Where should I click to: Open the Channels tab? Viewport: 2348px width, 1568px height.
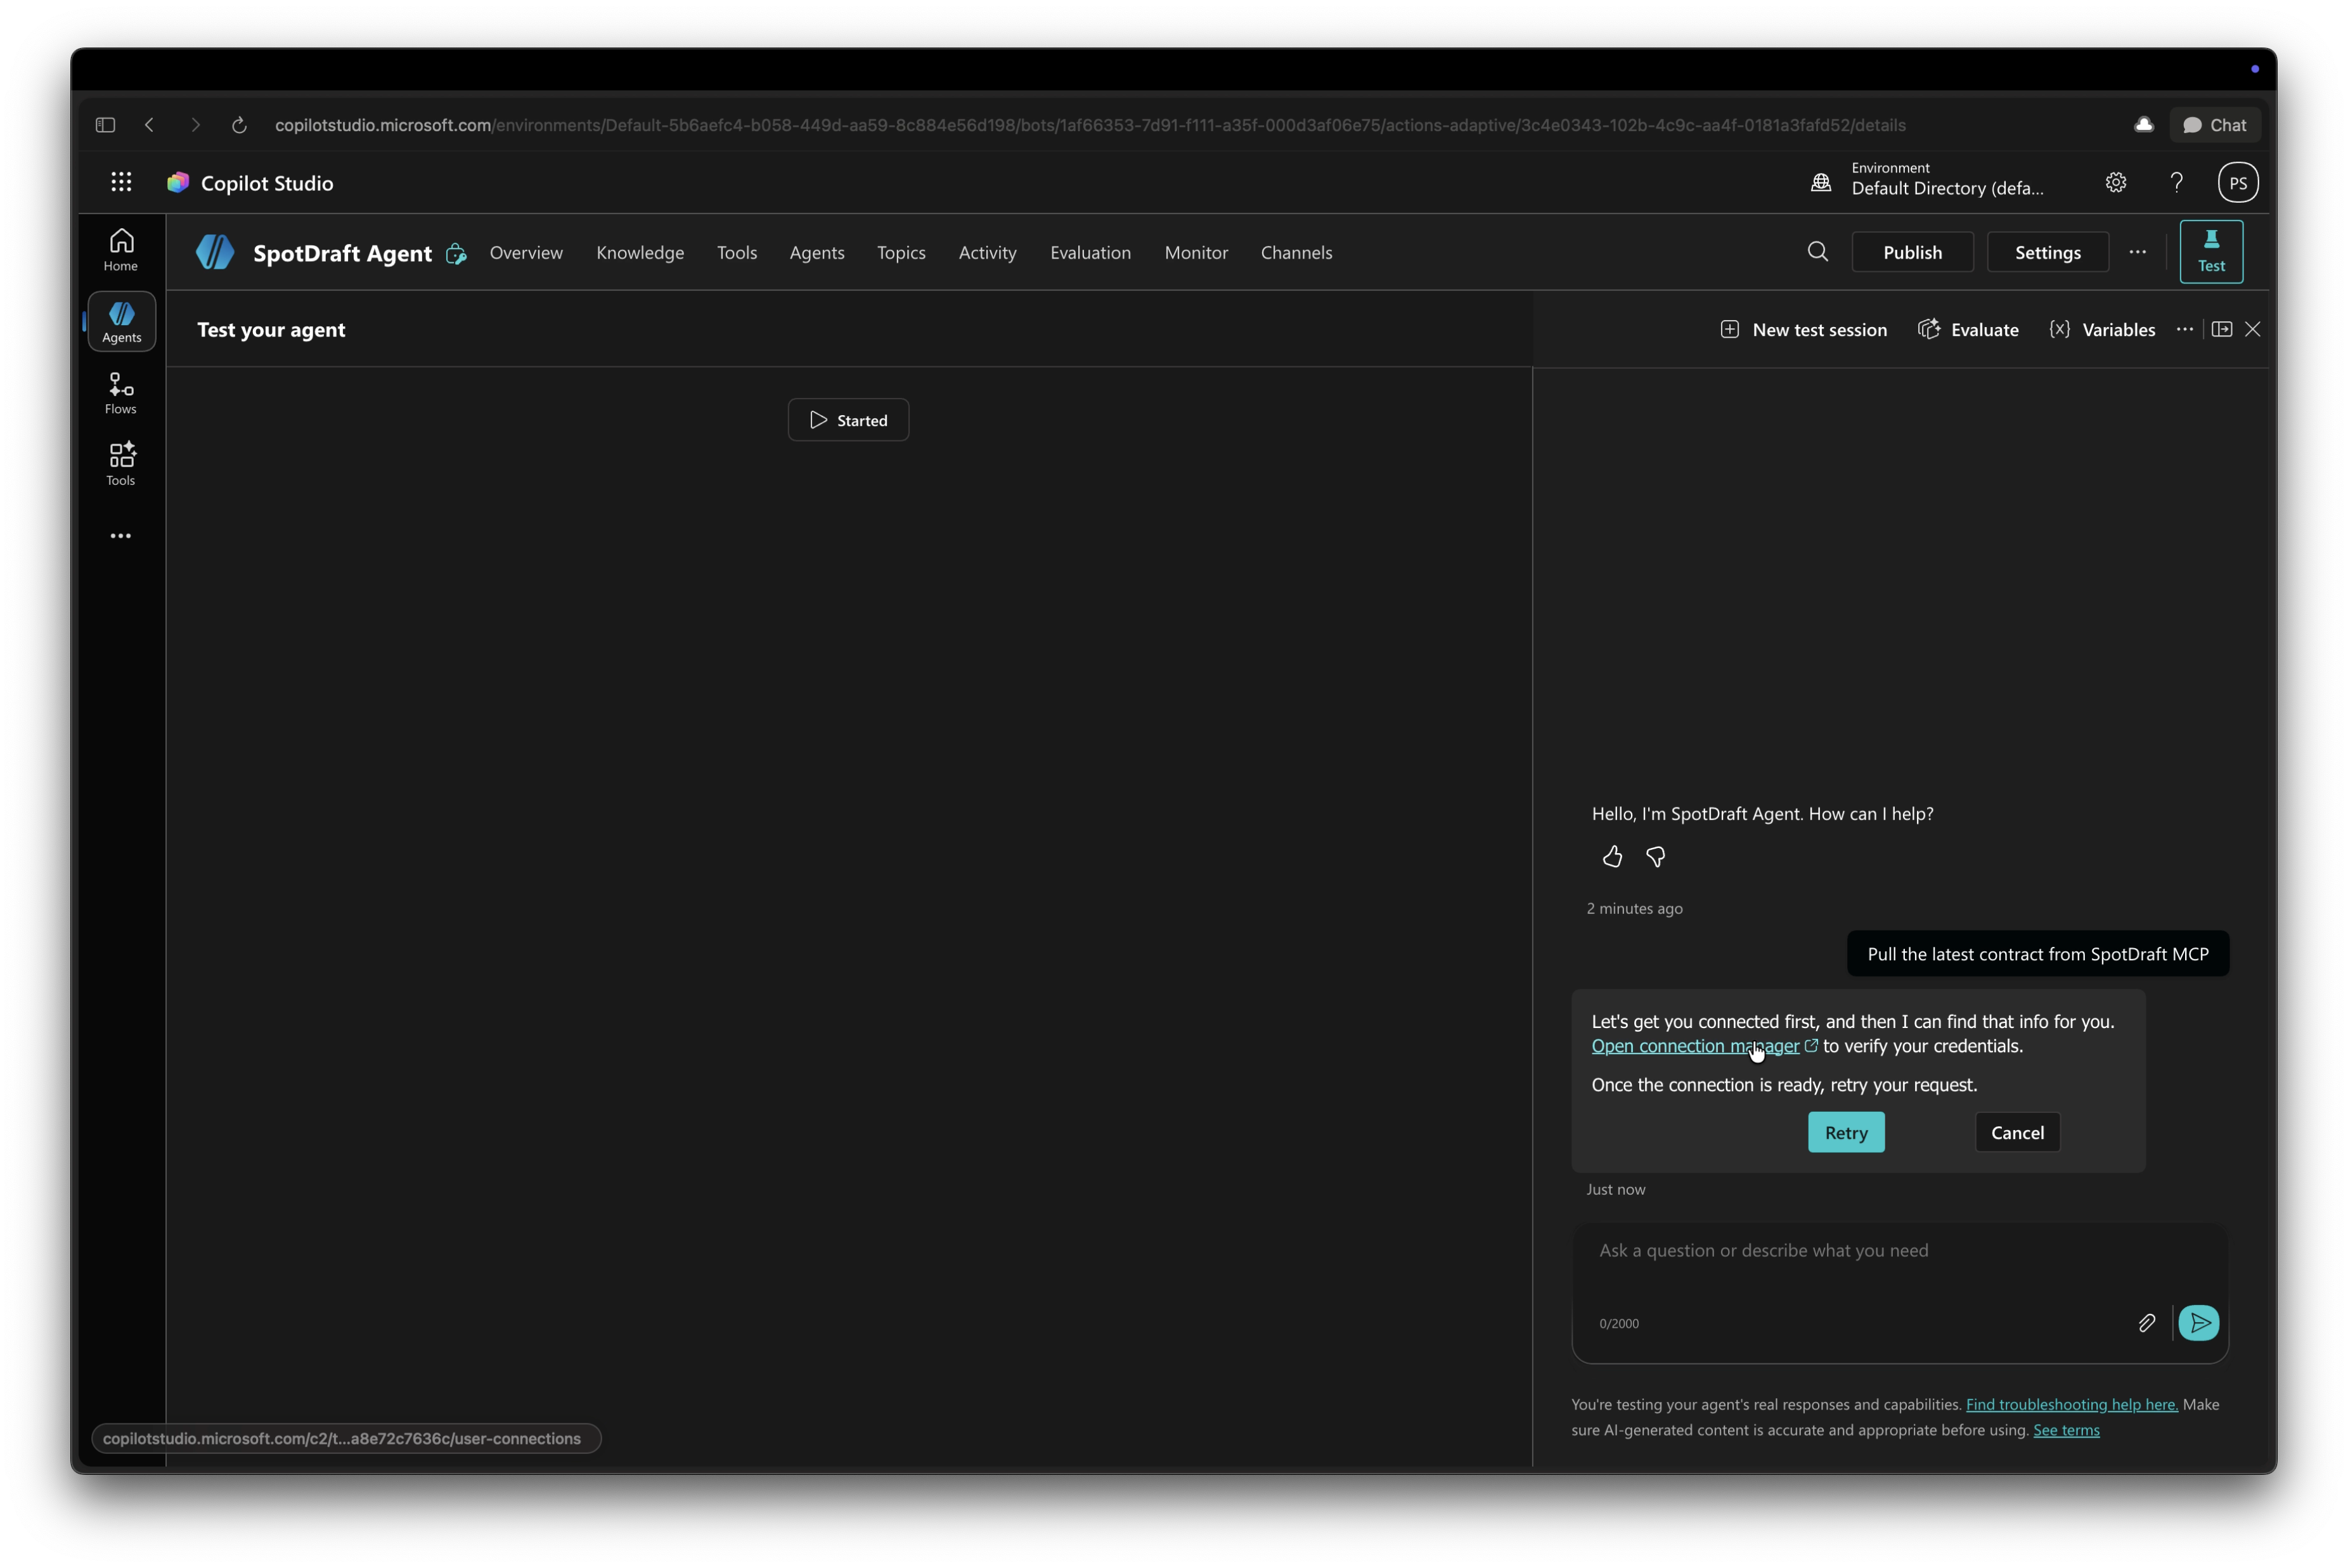point(1296,252)
